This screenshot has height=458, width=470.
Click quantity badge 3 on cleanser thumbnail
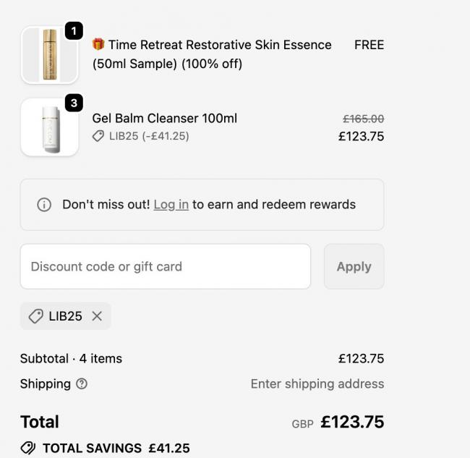[x=74, y=103]
